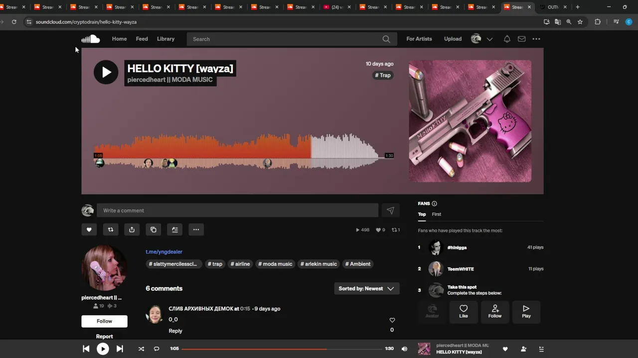Open the Next up queue list icon
The width and height of the screenshot is (638, 358).
541,349
